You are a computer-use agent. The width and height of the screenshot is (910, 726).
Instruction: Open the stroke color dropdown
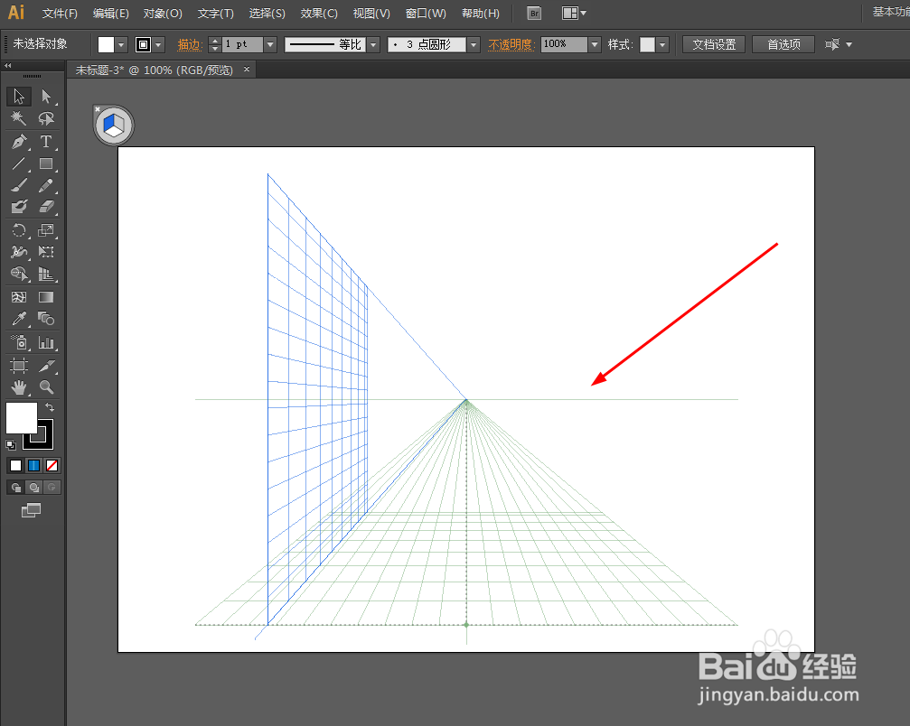pyautogui.click(x=158, y=44)
